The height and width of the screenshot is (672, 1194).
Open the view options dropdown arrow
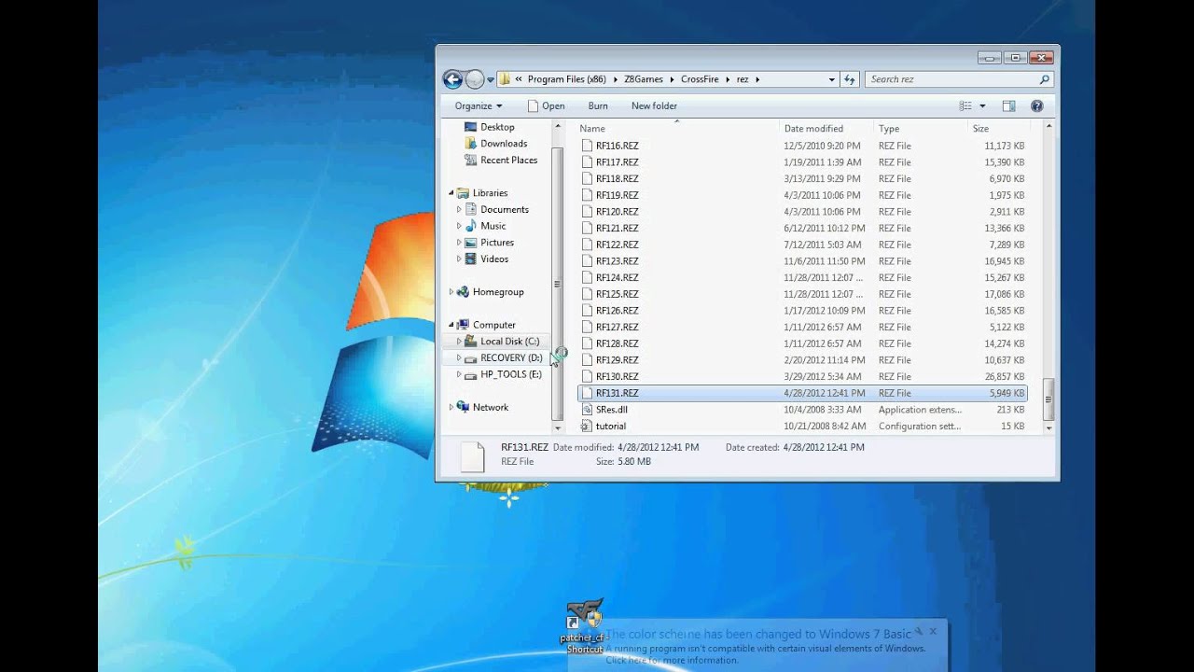(982, 106)
